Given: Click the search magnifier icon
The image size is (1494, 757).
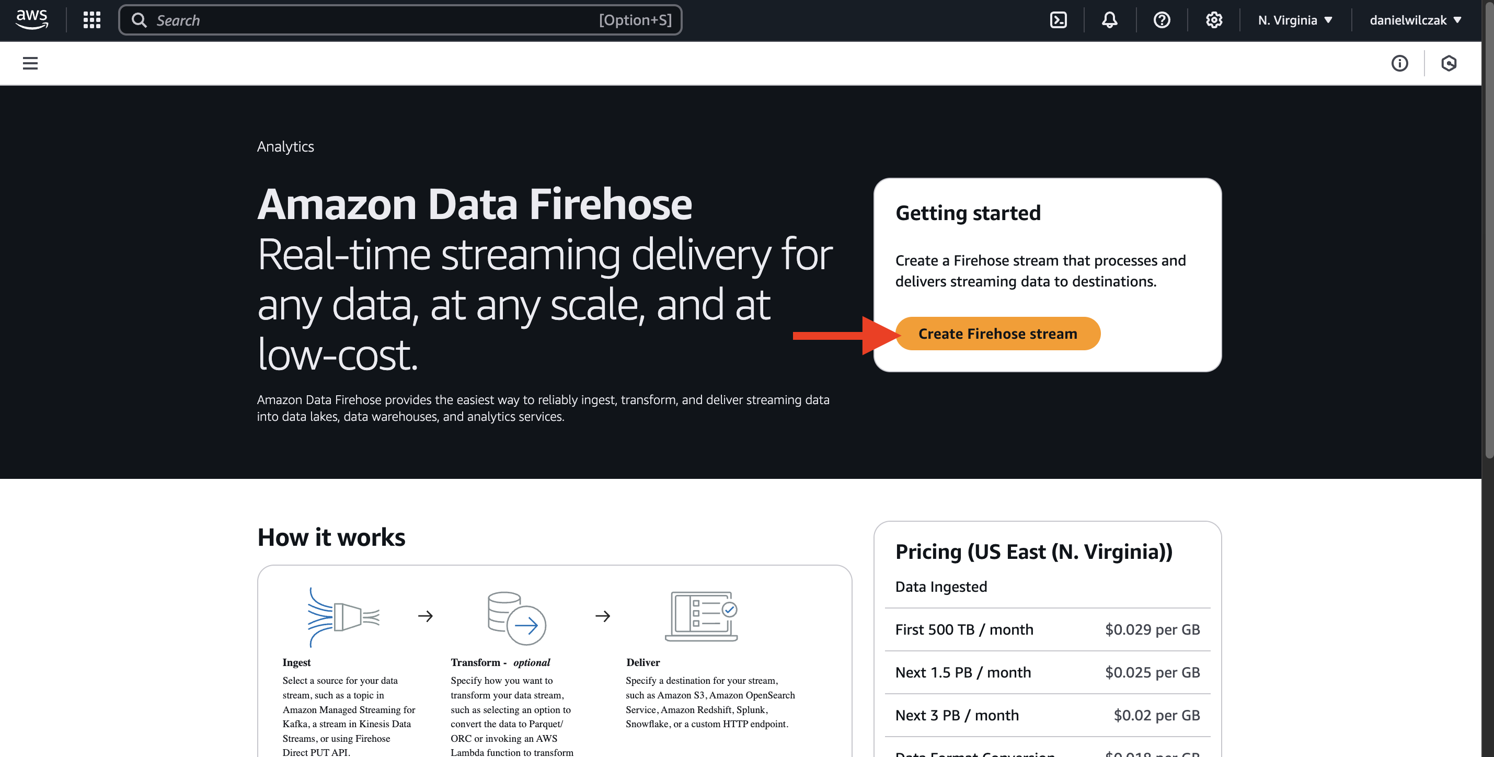Looking at the screenshot, I should pos(139,20).
